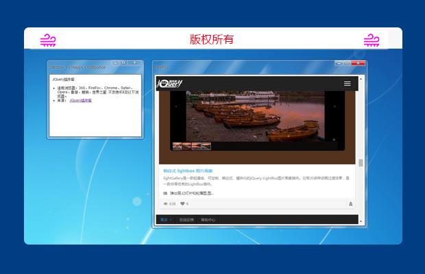Maximize the Window 1 Happy window
This screenshot has width=425, height=274.
pyautogui.click(x=123, y=62)
